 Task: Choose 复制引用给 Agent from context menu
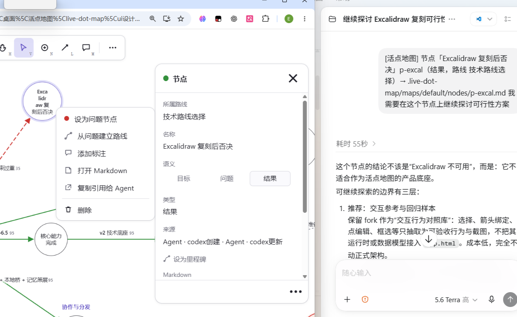point(106,188)
